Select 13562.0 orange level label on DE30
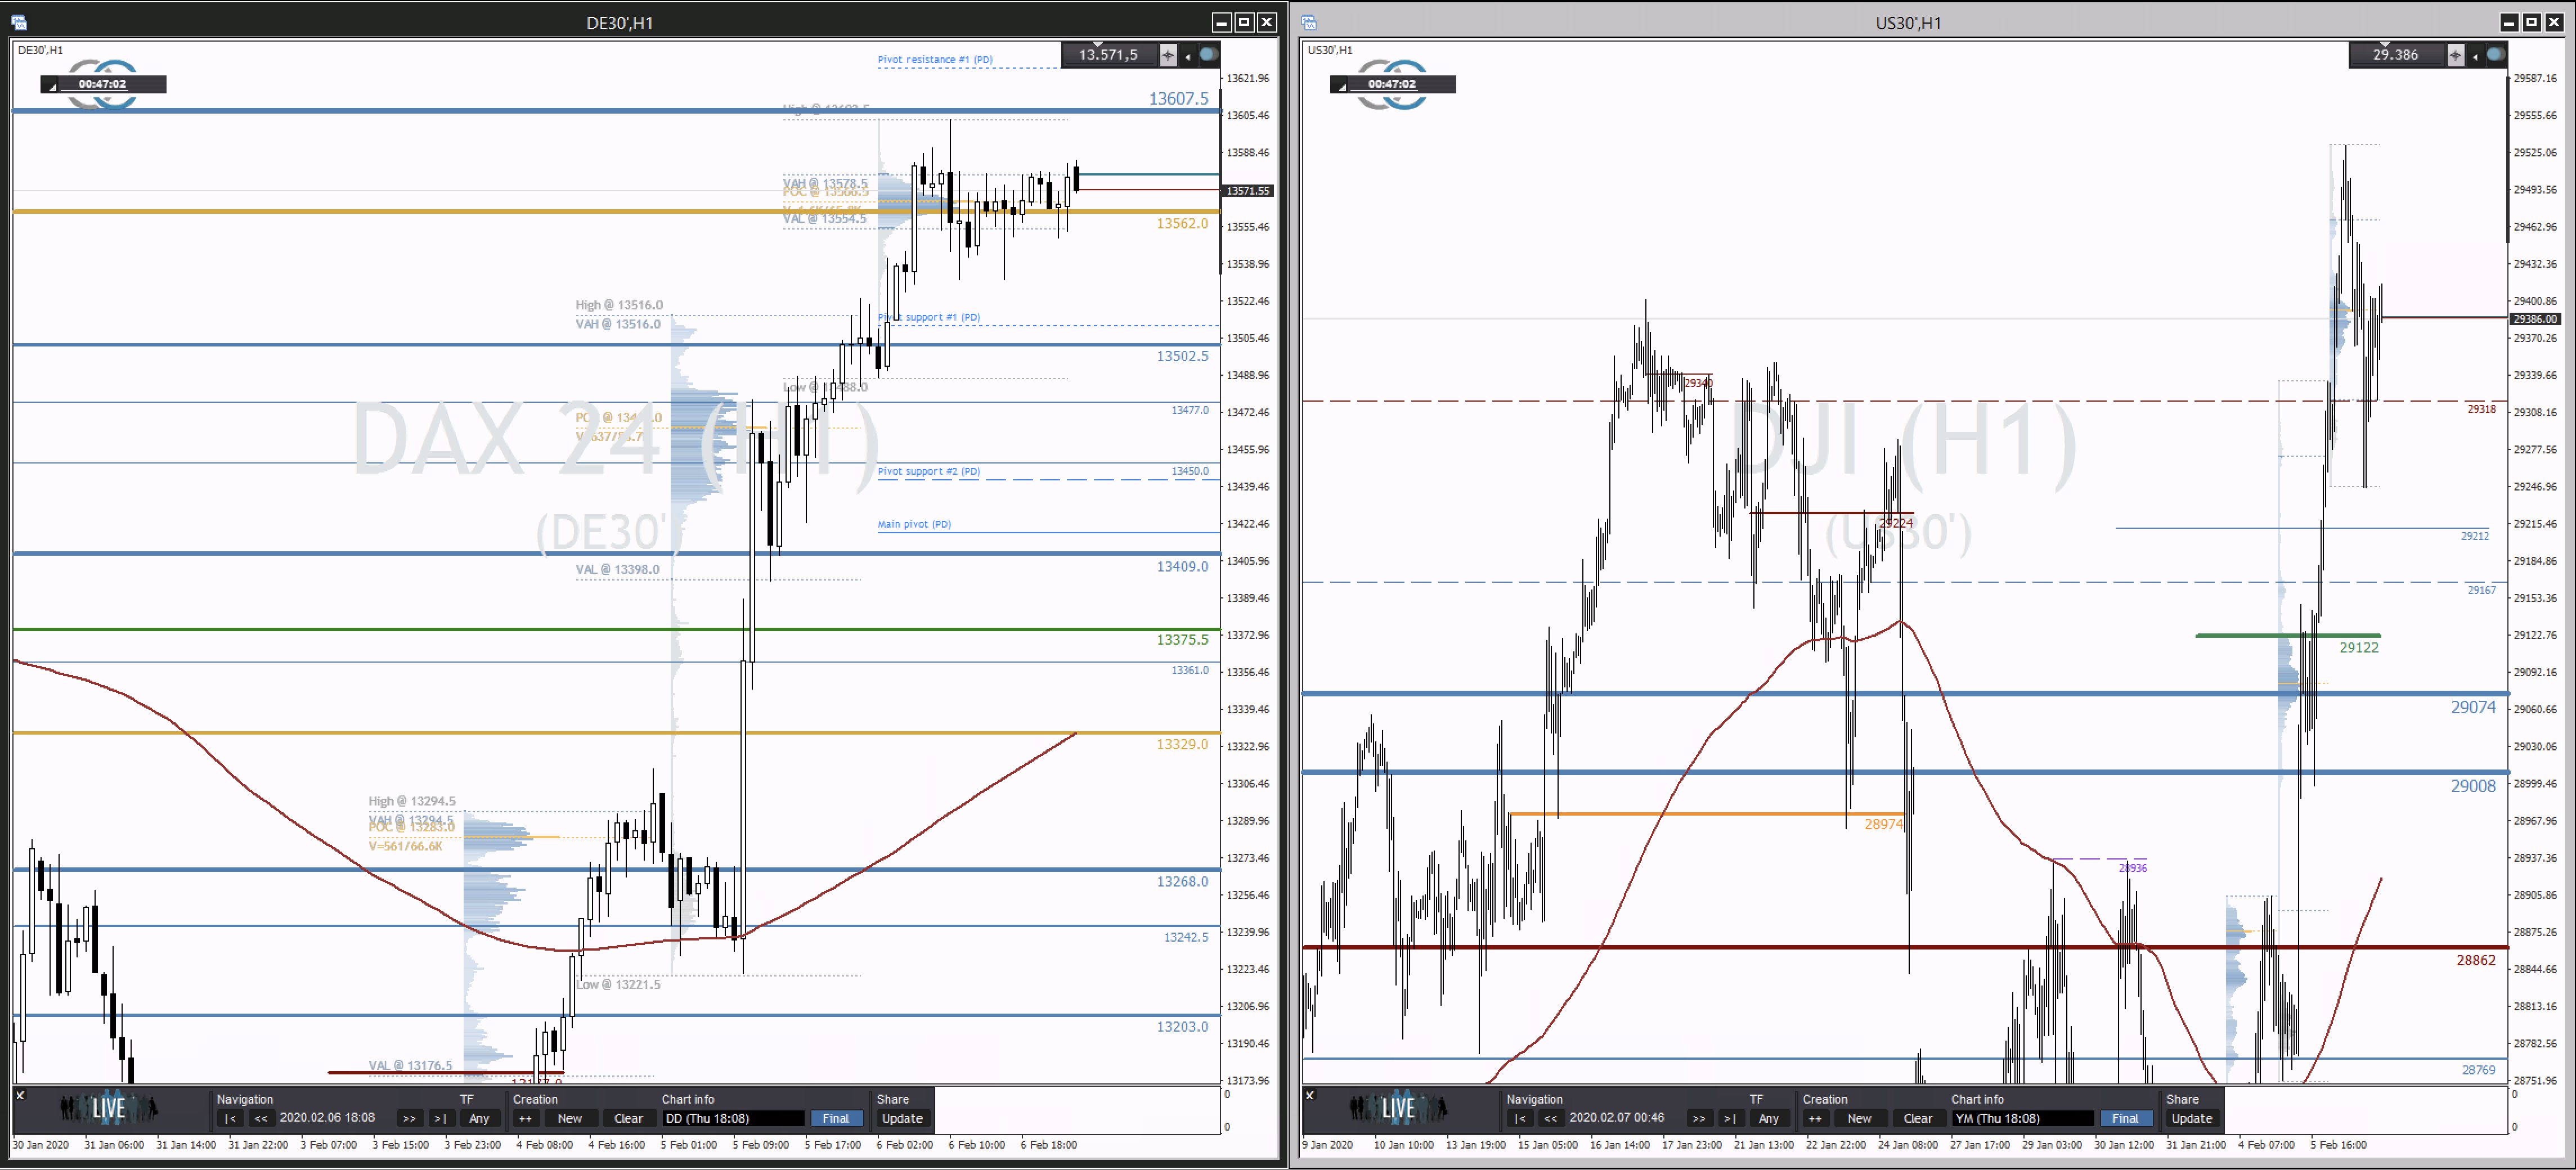2576x1170 pixels. (1183, 223)
